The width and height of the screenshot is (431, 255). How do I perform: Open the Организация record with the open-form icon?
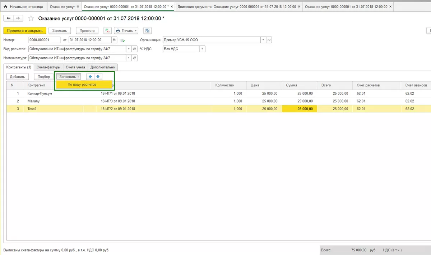pos(269,40)
